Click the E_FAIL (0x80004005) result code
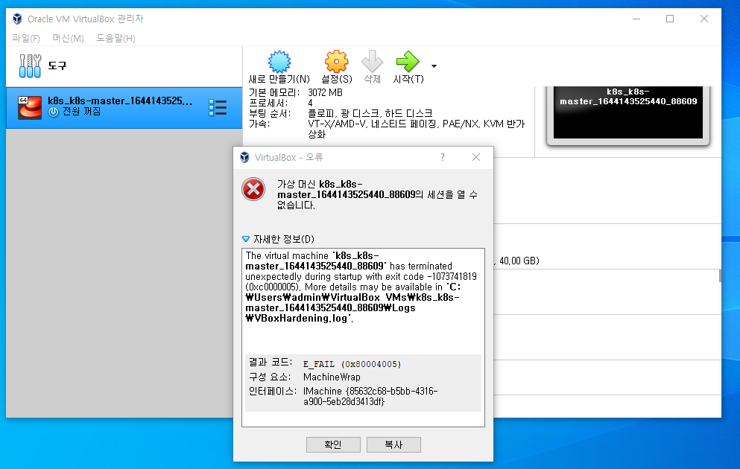The height and width of the screenshot is (469, 740). pyautogui.click(x=352, y=364)
